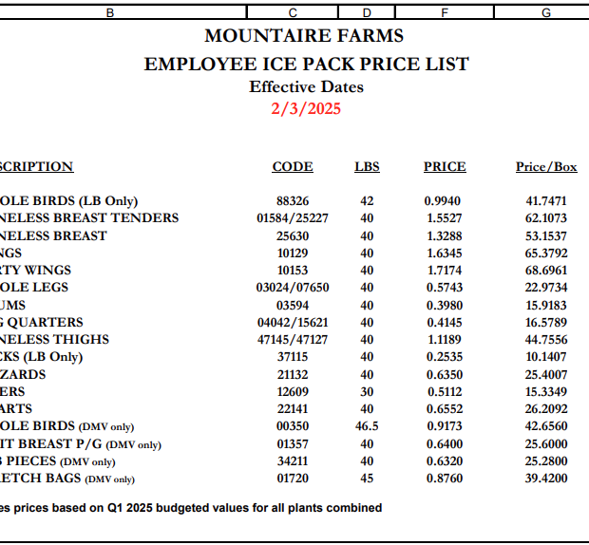Click the column G header
The height and width of the screenshot is (545, 589).
[545, 12]
